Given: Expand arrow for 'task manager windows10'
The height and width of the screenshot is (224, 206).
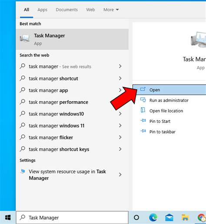Looking at the screenshot, I should [x=120, y=114].
